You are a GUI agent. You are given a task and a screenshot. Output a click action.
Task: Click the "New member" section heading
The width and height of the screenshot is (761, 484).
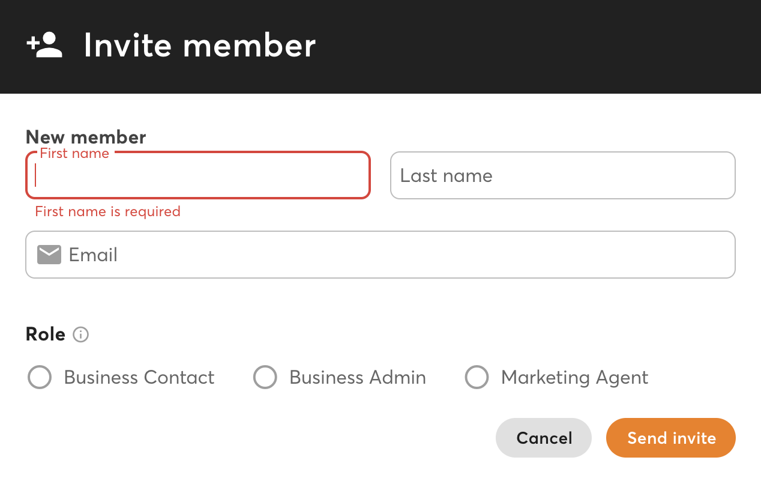[86, 137]
